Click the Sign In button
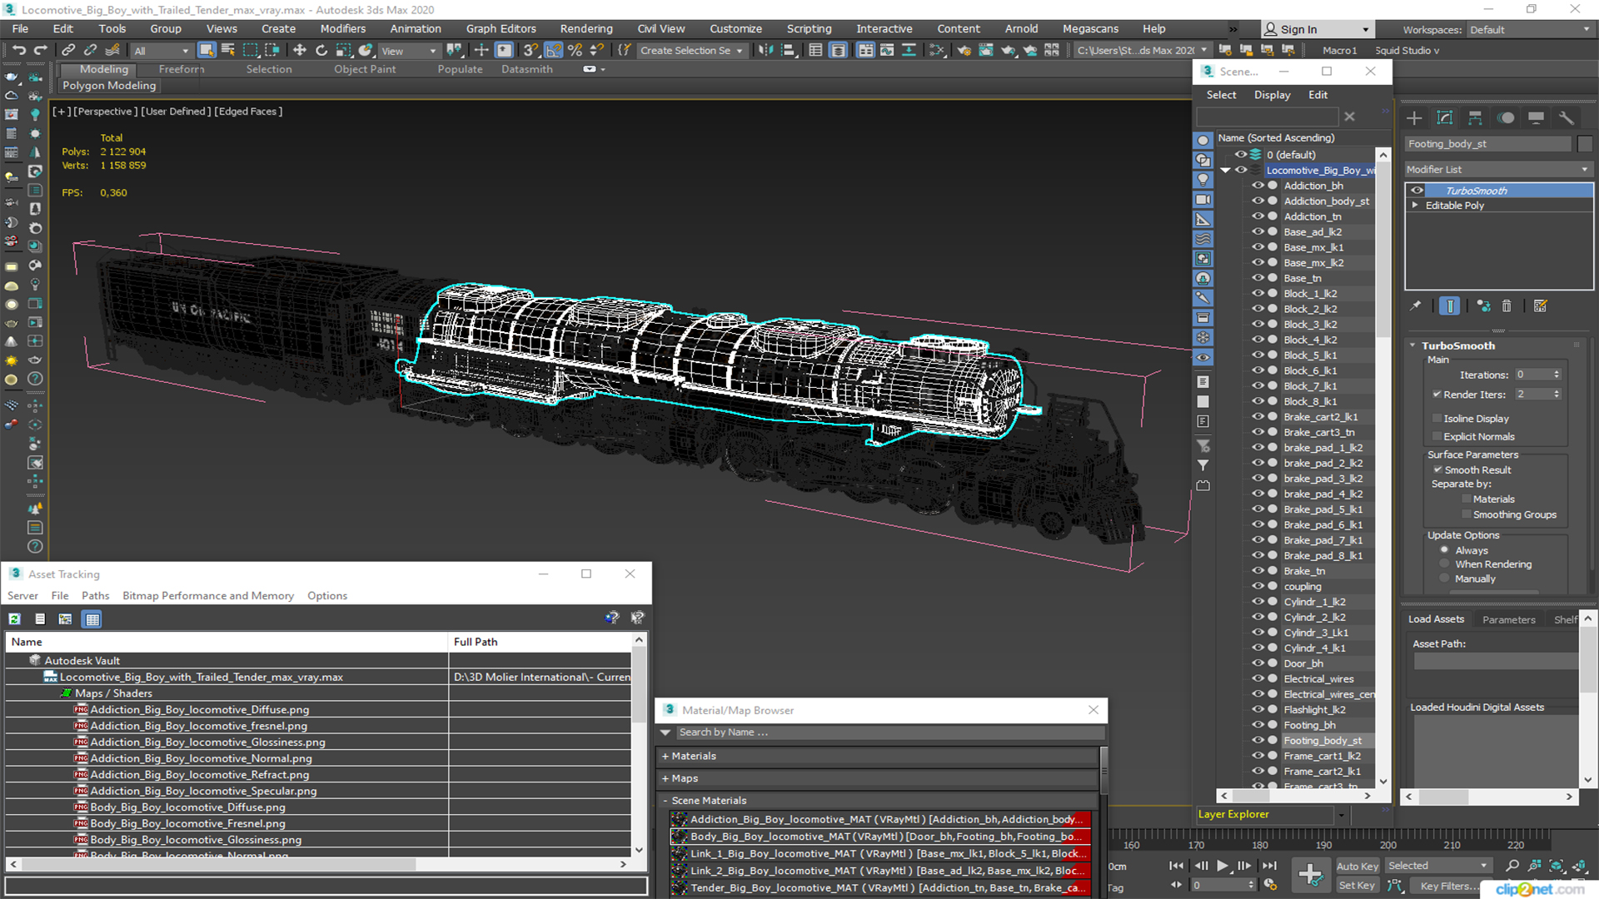The height and width of the screenshot is (899, 1599). point(1317,29)
